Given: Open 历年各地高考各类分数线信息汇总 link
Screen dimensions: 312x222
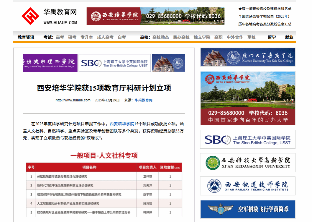Looking at the screenshot, I should tap(265, 24).
